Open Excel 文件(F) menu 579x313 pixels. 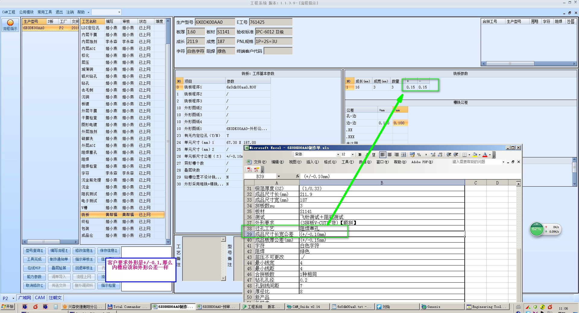click(x=260, y=162)
